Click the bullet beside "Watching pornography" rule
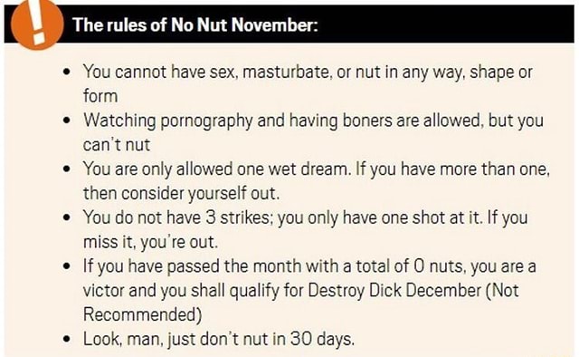Image resolution: width=579 pixels, height=357 pixels. pos(67,121)
